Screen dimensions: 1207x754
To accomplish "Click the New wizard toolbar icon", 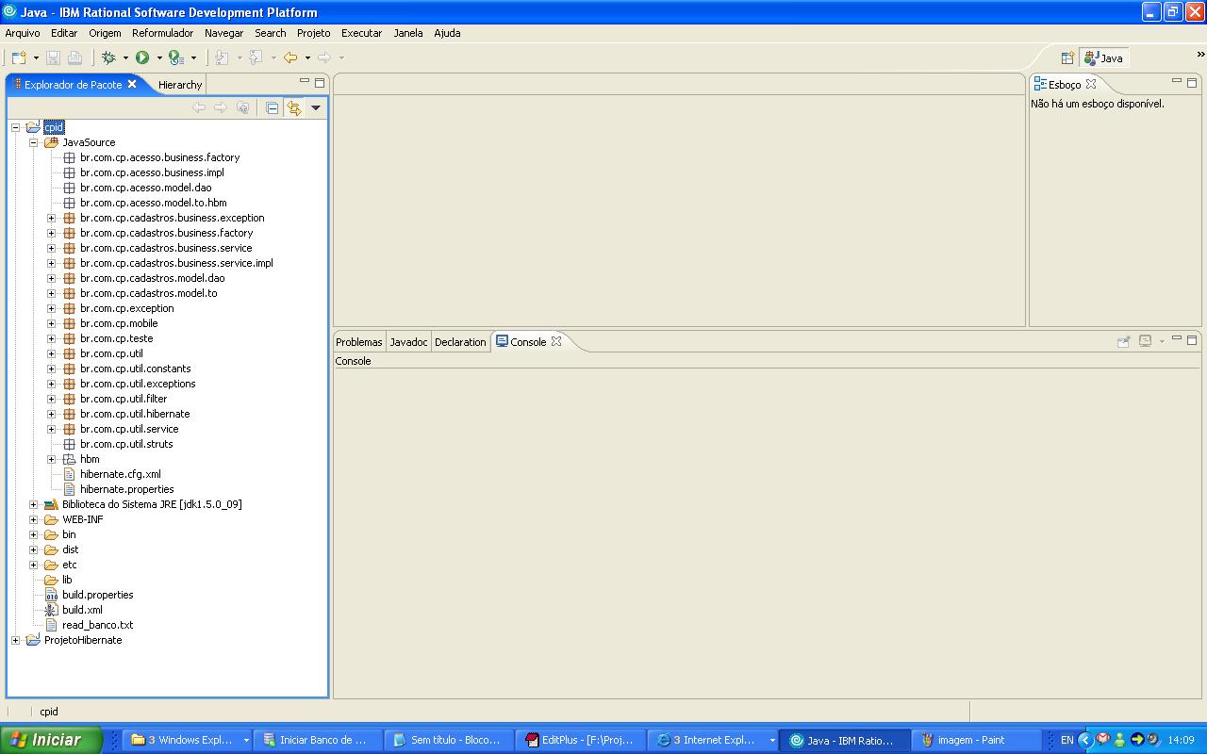I will (x=19, y=57).
